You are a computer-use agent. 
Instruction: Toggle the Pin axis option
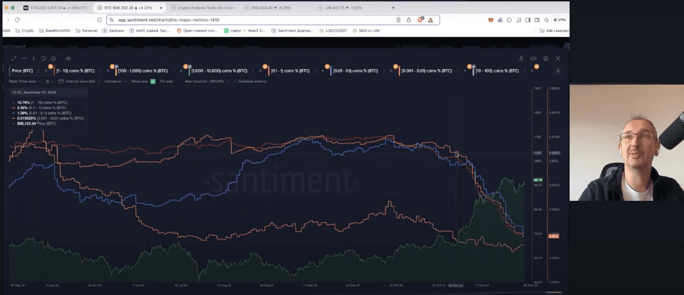(166, 82)
